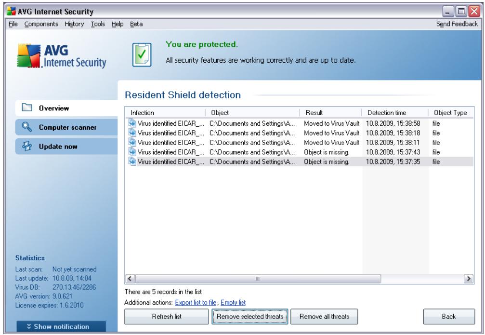Click the Back button
The height and width of the screenshot is (335, 485).
tap(449, 316)
